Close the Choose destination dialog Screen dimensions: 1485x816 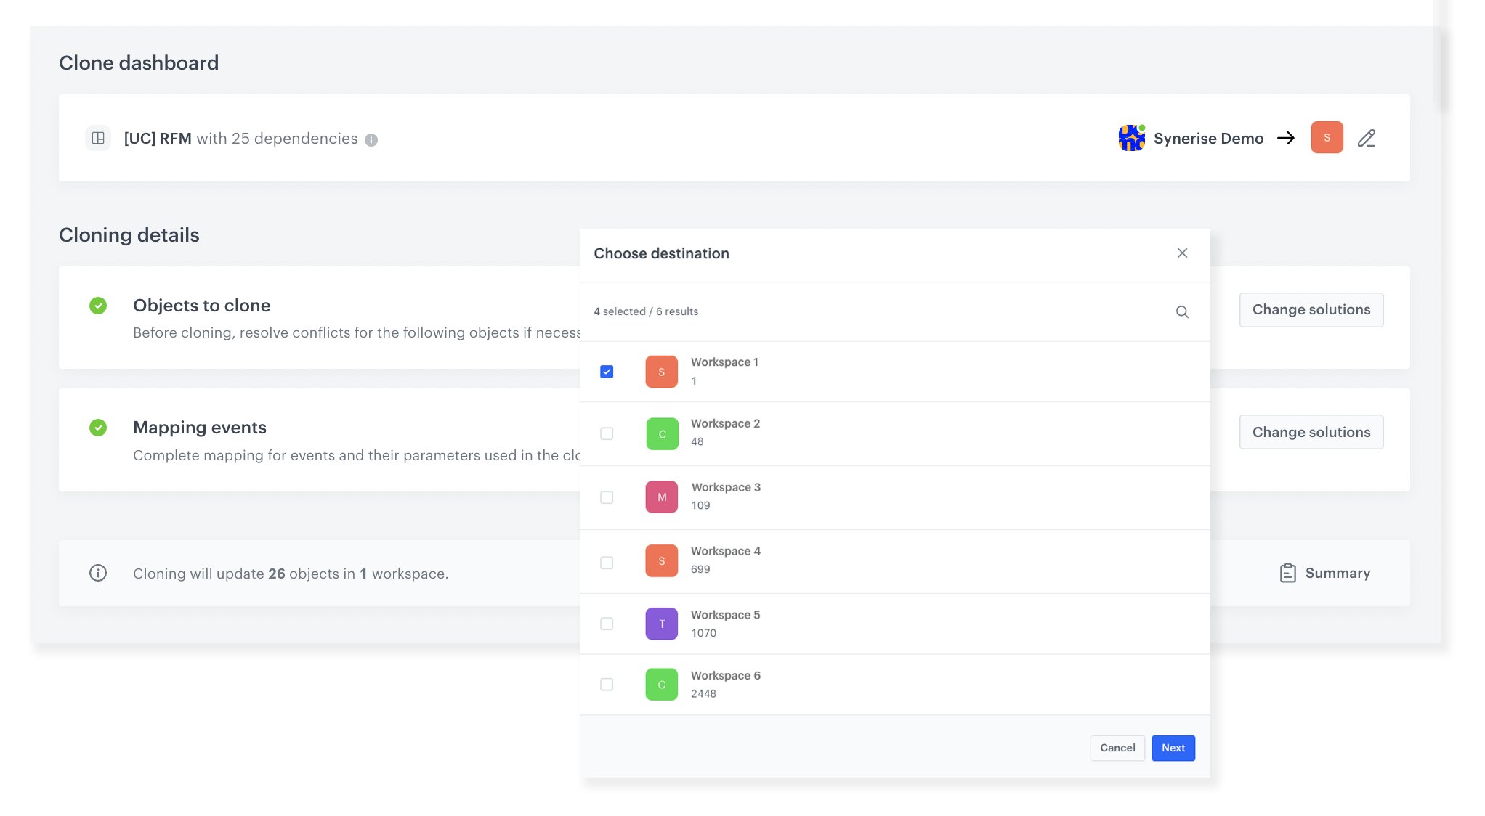point(1182,253)
